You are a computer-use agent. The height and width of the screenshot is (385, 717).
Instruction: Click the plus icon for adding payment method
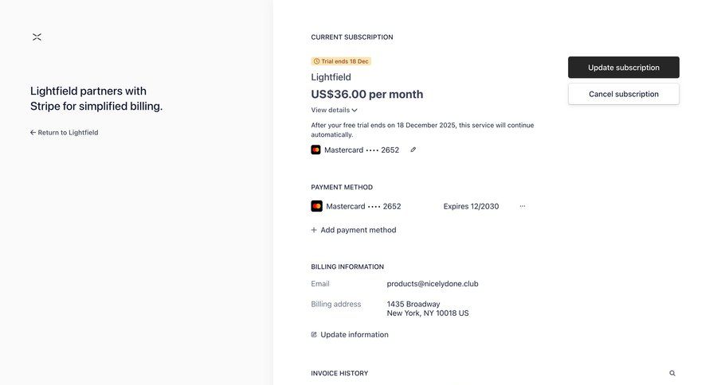pos(314,230)
